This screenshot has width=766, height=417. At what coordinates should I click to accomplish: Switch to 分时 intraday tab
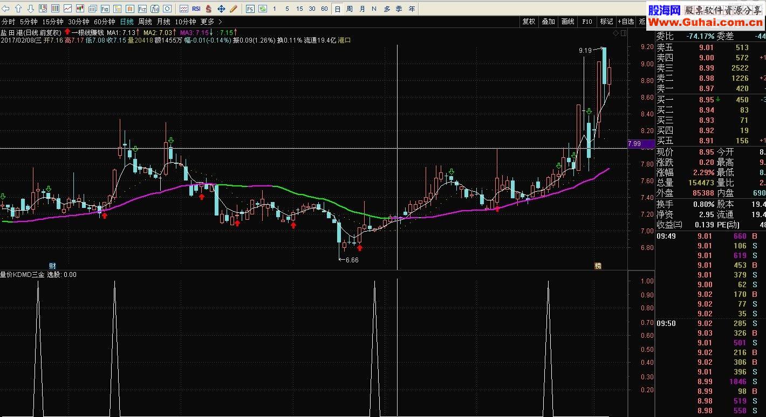[8, 22]
